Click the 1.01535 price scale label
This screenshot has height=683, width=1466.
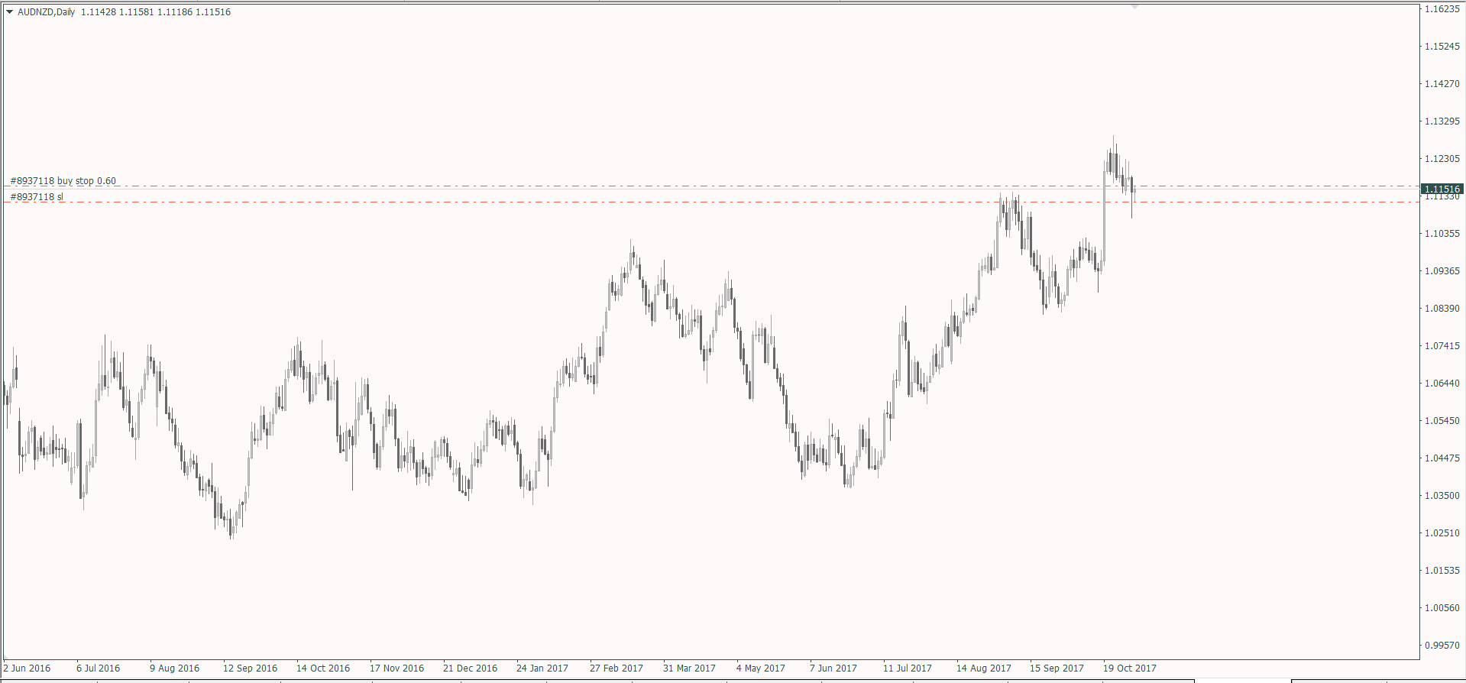click(x=1442, y=571)
